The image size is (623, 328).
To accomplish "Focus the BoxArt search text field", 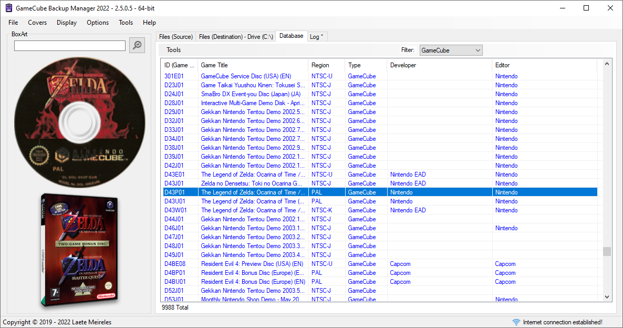I will point(70,46).
